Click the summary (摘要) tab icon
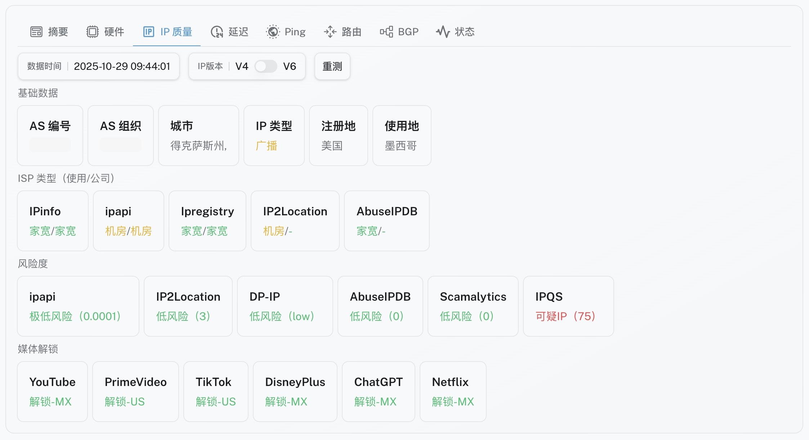The height and width of the screenshot is (440, 809). tap(36, 32)
